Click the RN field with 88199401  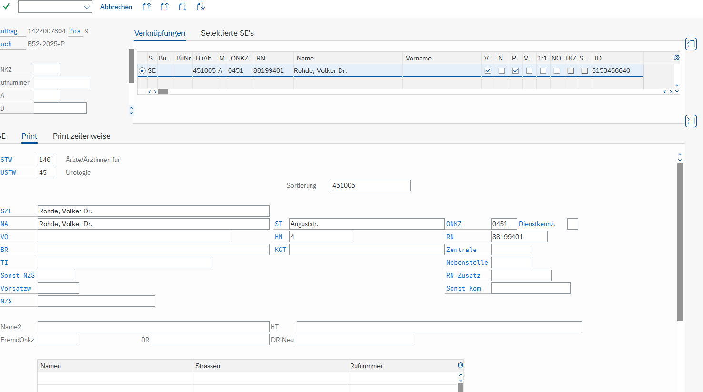click(x=519, y=237)
